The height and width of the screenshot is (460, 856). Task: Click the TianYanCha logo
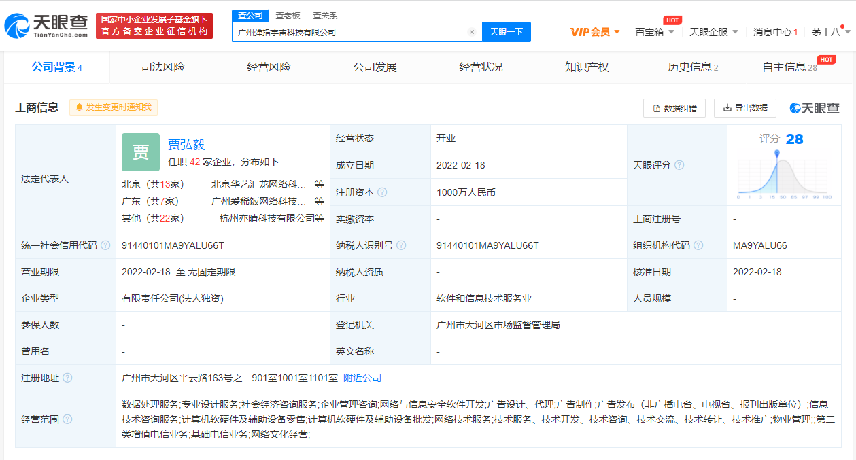tap(46, 26)
